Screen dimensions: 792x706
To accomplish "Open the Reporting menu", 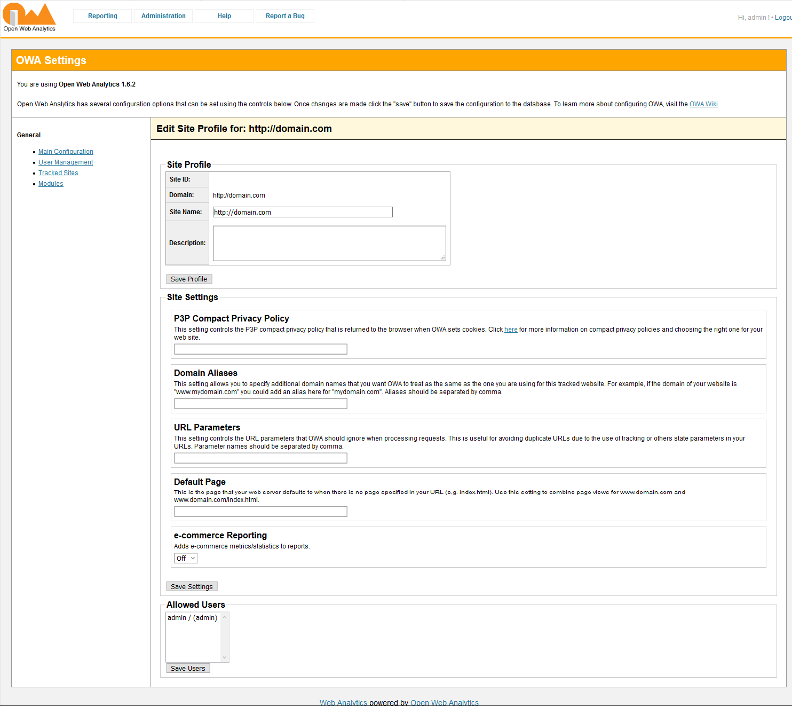I will point(102,16).
